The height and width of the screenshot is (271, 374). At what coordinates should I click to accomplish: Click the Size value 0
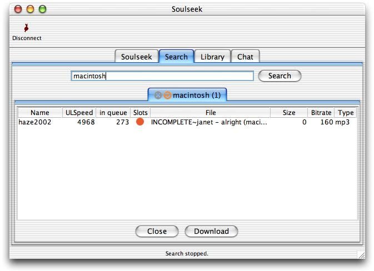(x=305, y=122)
